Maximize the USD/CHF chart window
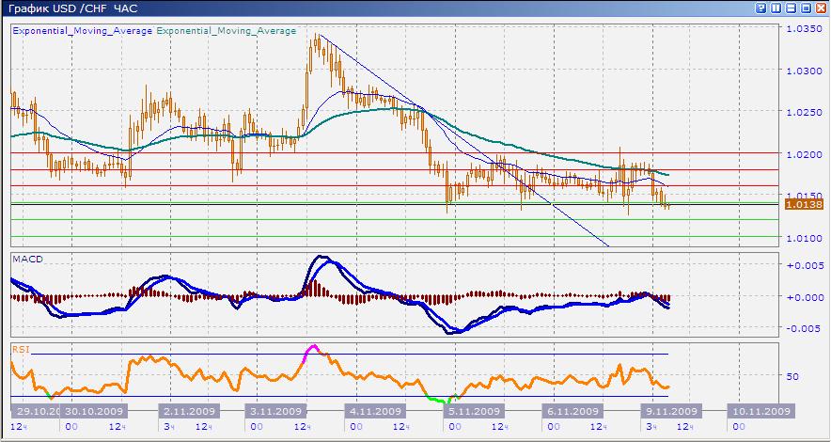Screen dimensions: 831x442 [x=806, y=8]
